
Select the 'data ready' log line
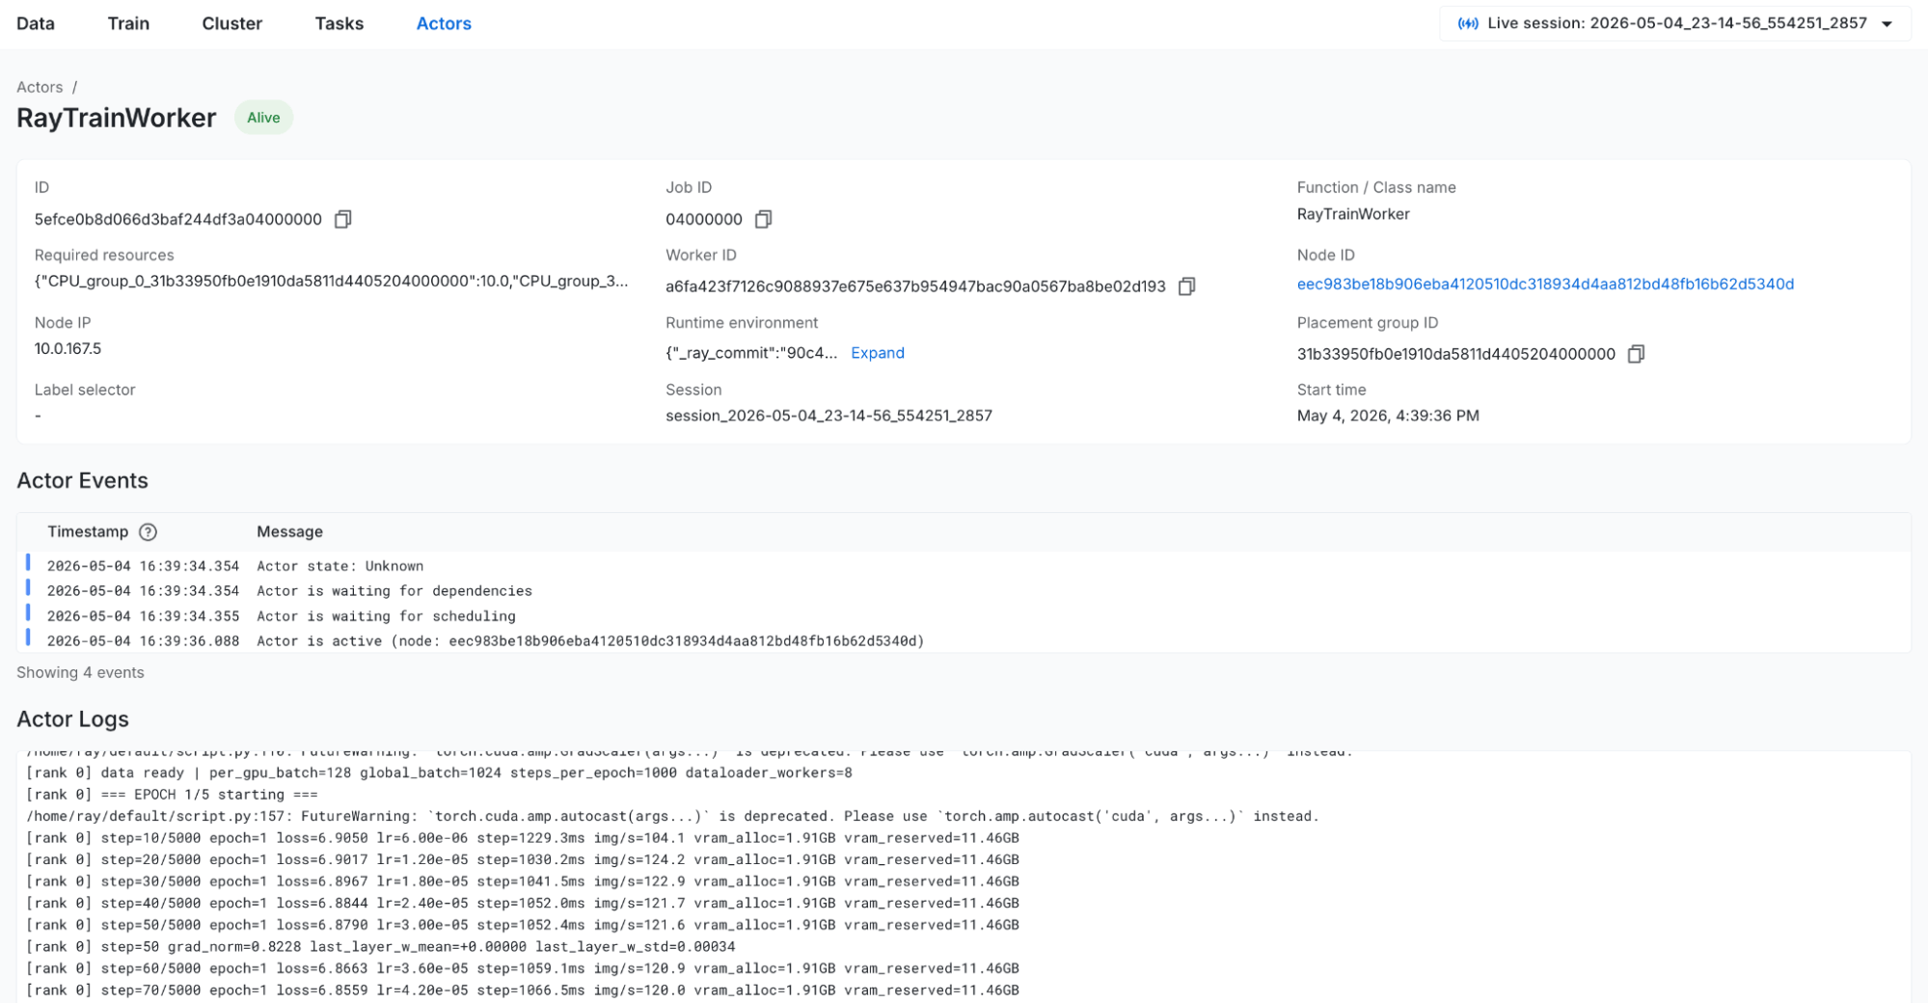439,773
